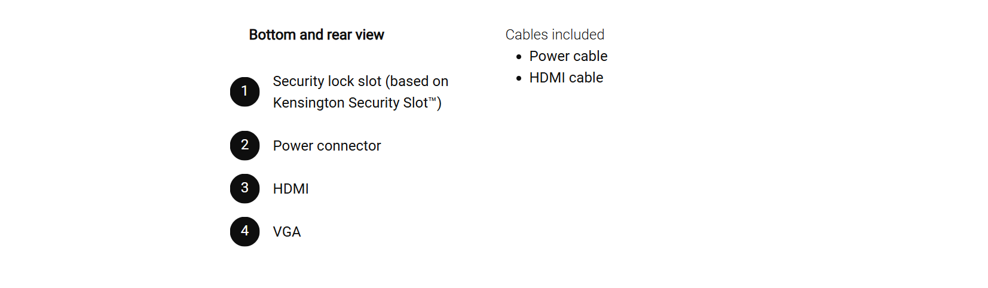The width and height of the screenshot is (988, 288).
Task: Click the closing parenthesis after the trademark symbol
Action: 439,103
